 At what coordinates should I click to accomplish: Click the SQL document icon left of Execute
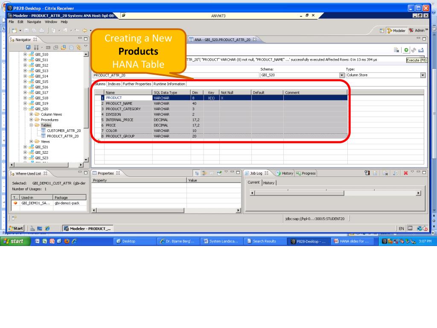click(x=396, y=50)
